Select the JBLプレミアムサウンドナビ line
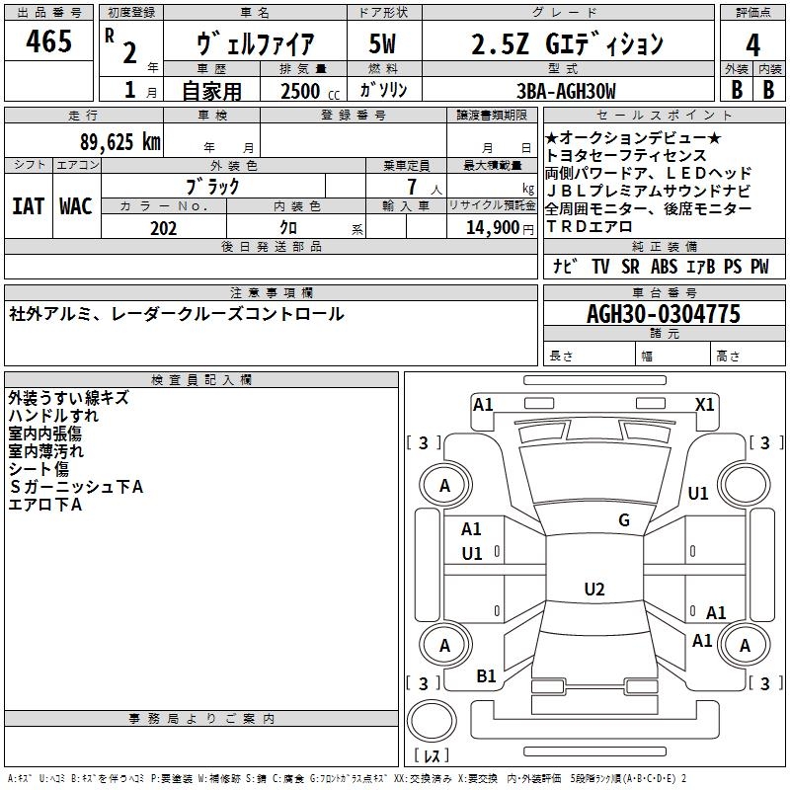 648,191
